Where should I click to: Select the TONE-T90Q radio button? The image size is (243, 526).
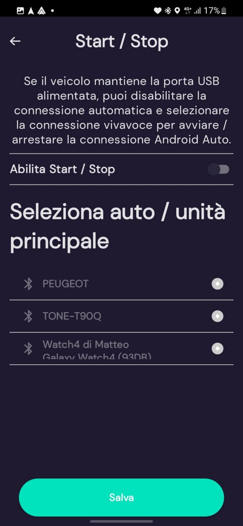pyautogui.click(x=217, y=316)
